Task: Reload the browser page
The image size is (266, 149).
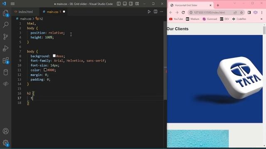Action: coord(183,12)
